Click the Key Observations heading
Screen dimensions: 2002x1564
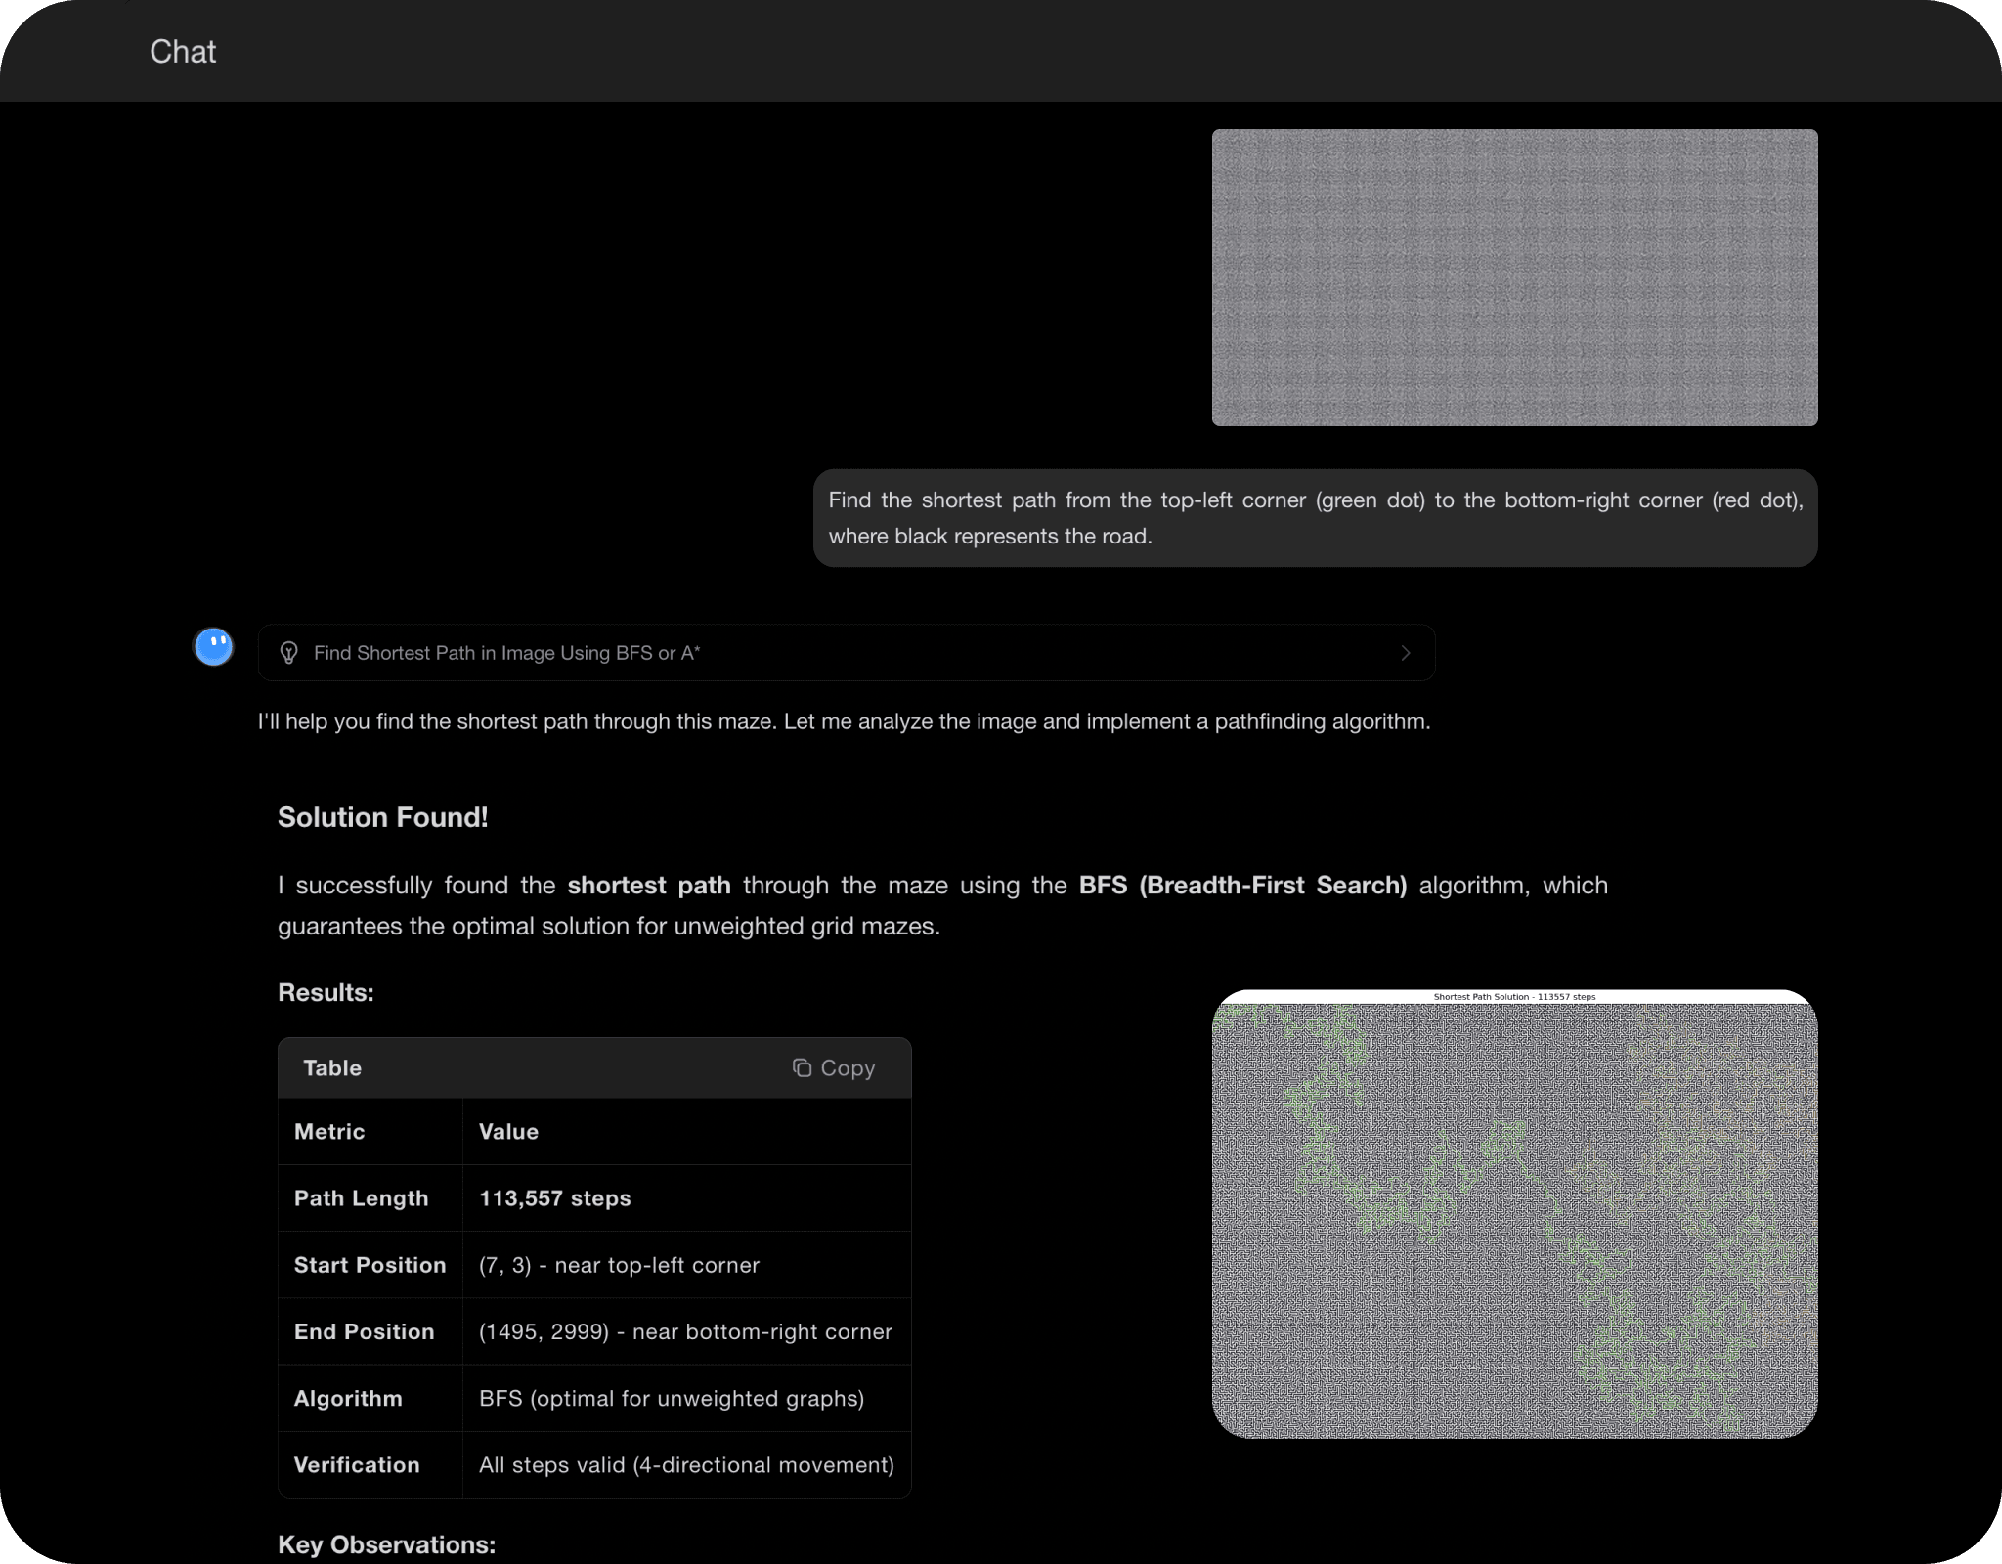(386, 1544)
